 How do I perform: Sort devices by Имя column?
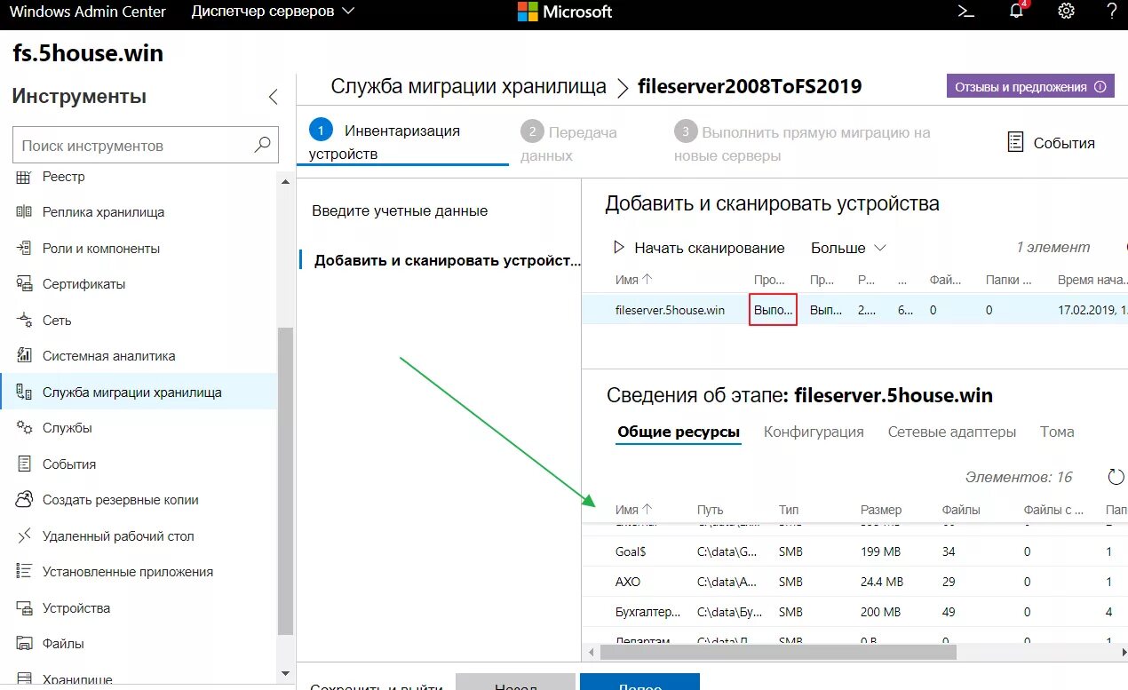pos(634,280)
